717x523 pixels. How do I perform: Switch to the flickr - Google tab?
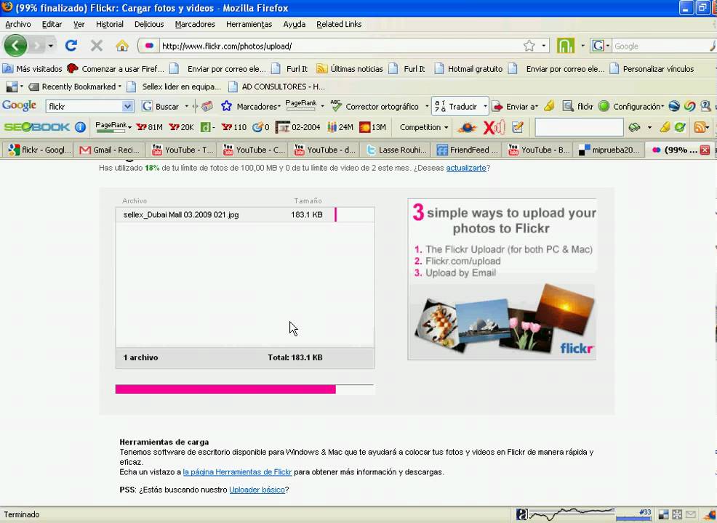click(39, 150)
